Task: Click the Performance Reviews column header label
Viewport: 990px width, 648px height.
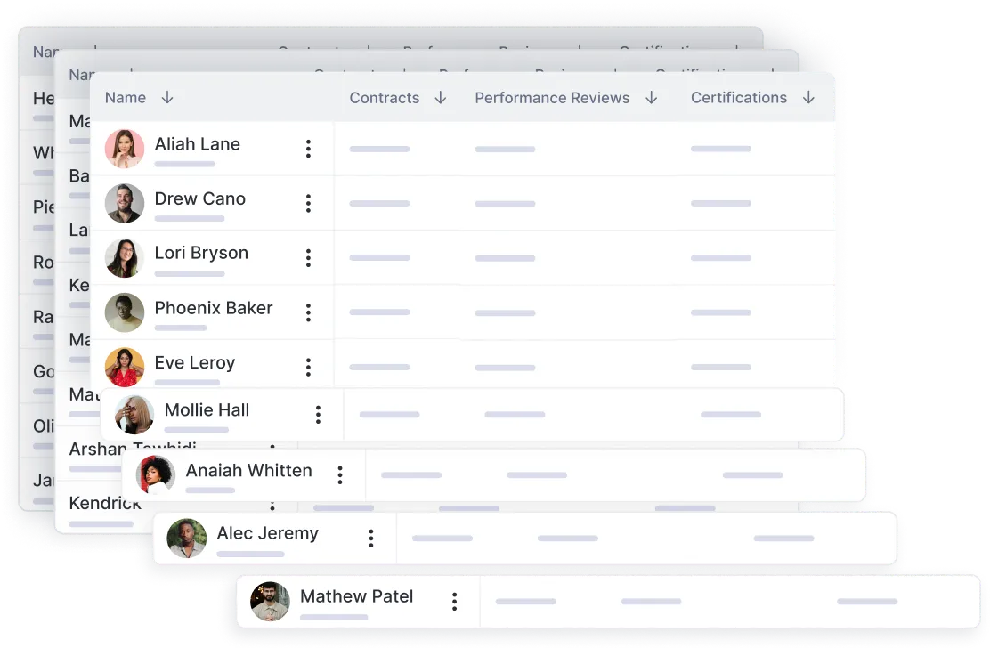Action: pyautogui.click(x=552, y=98)
